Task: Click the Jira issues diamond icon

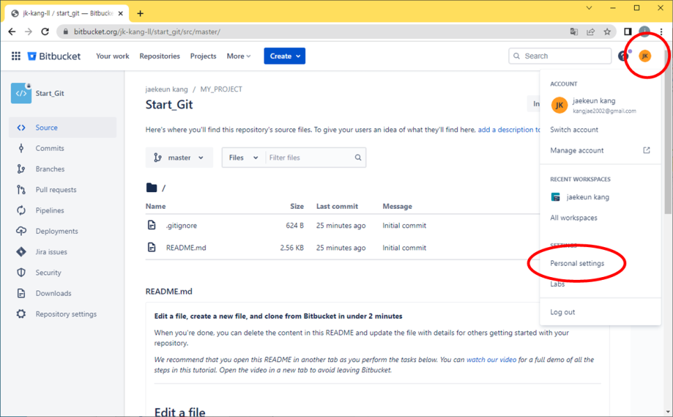Action: 21,252
